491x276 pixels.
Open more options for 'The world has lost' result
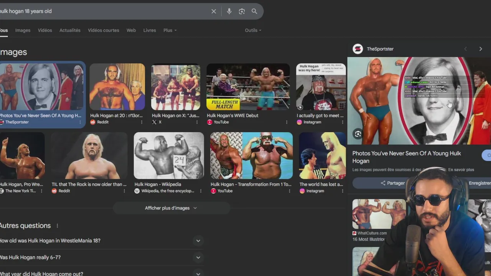(x=343, y=191)
